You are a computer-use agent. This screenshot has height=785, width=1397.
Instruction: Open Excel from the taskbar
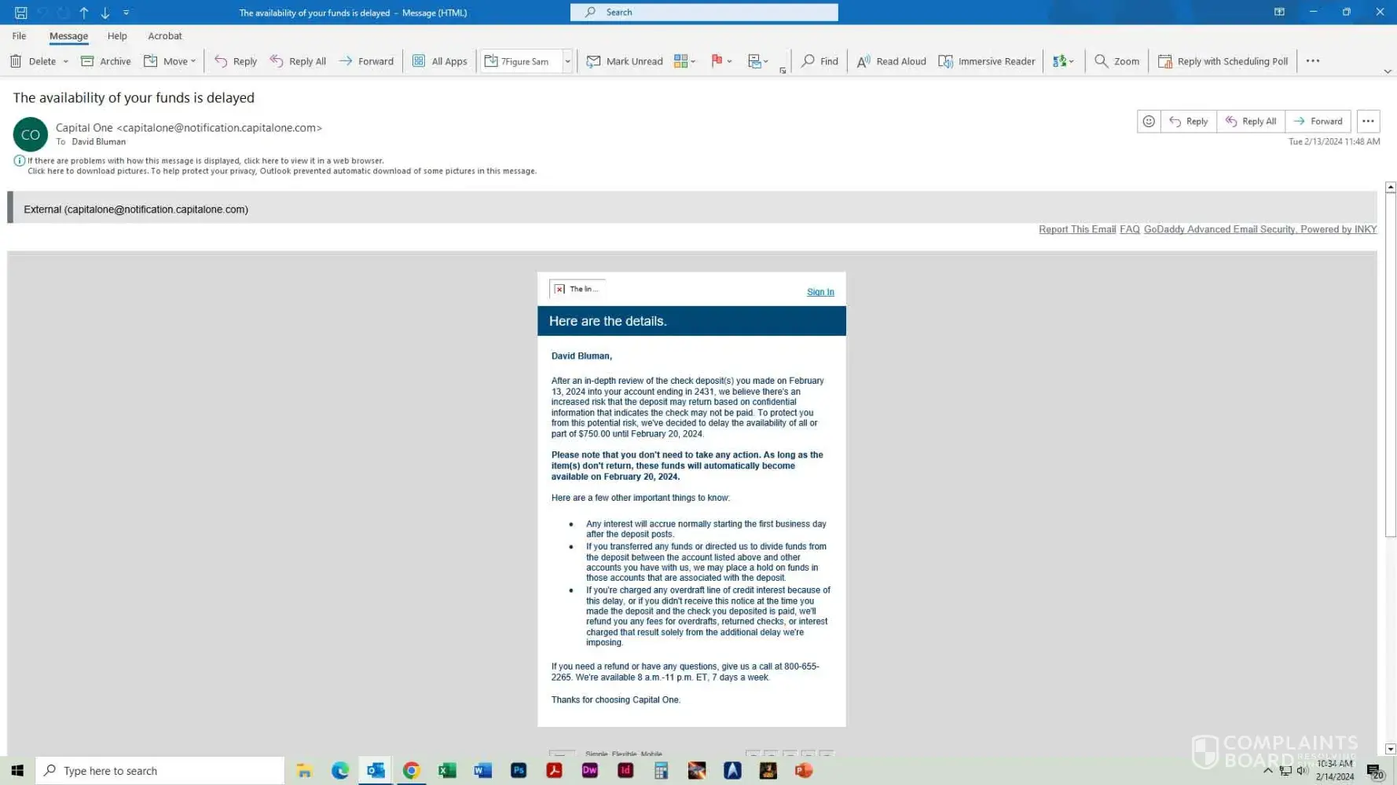pyautogui.click(x=447, y=771)
